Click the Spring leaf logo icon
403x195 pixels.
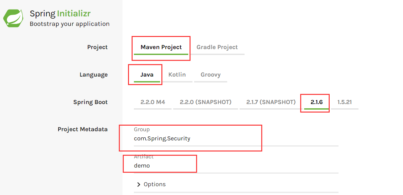pyautogui.click(x=13, y=18)
